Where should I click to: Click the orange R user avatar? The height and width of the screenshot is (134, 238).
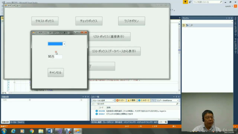point(235,6)
